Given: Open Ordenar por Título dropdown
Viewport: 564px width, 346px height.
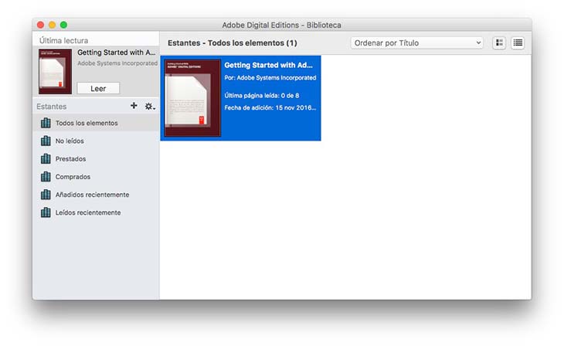Looking at the screenshot, I should point(417,42).
